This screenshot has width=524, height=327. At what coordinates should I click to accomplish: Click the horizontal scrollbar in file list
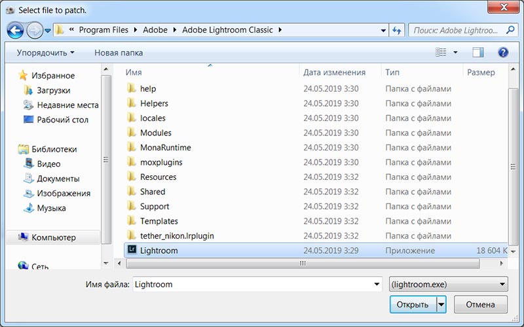(x=303, y=264)
